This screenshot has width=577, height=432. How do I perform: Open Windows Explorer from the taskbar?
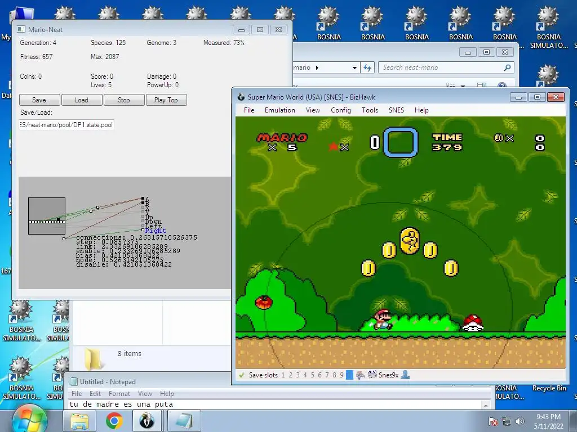79,421
